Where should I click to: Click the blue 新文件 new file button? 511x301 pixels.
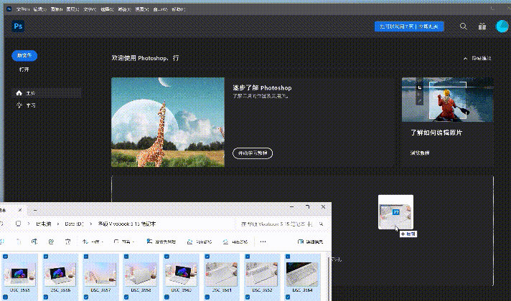[x=24, y=56]
